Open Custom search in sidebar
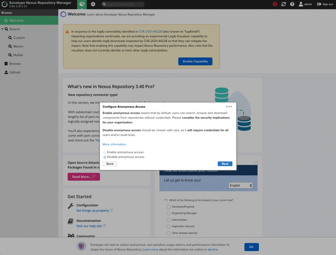Image resolution: width=336 pixels, height=255 pixels. click(19, 38)
